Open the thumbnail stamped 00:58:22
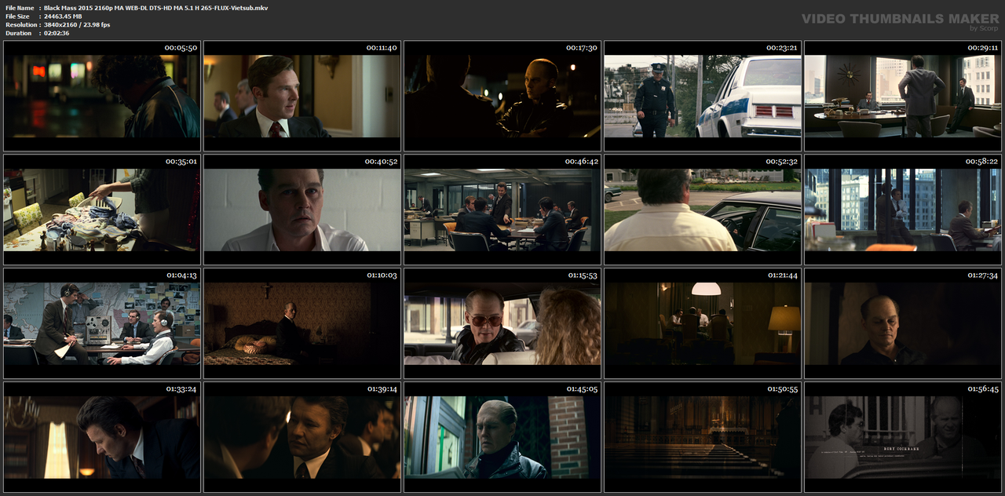1005x496 pixels. point(903,210)
